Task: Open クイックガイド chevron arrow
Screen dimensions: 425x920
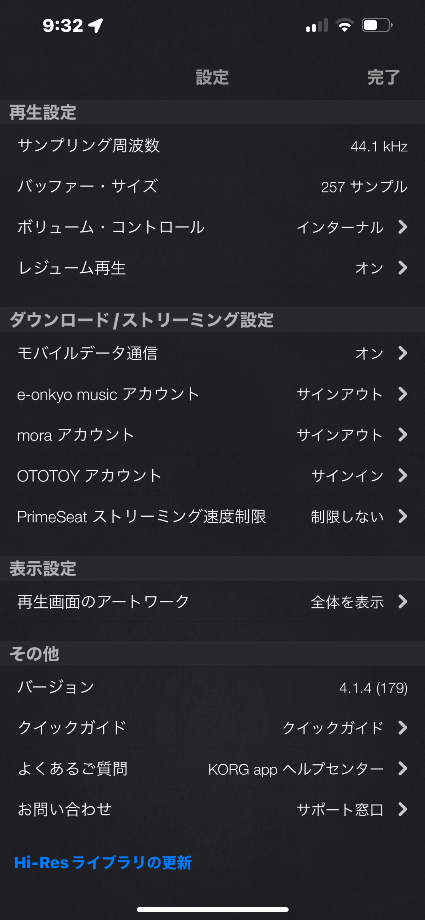Action: 402,728
